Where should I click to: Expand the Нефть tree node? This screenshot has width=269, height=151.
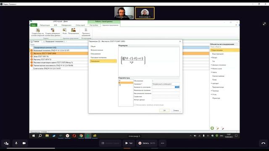tap(211, 72)
